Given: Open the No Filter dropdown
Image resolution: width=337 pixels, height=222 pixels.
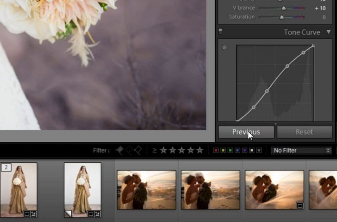Looking at the screenshot, I should tap(301, 151).
